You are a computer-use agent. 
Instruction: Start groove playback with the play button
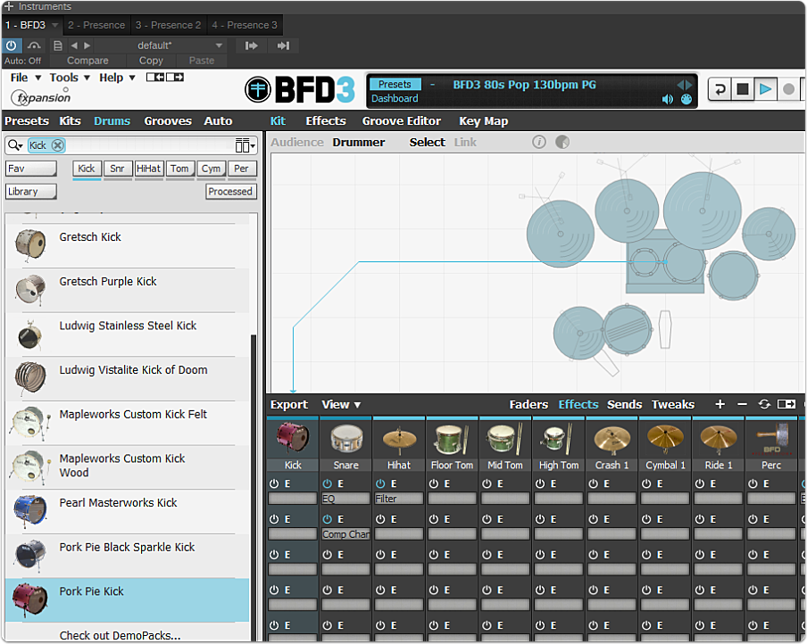[x=765, y=89]
